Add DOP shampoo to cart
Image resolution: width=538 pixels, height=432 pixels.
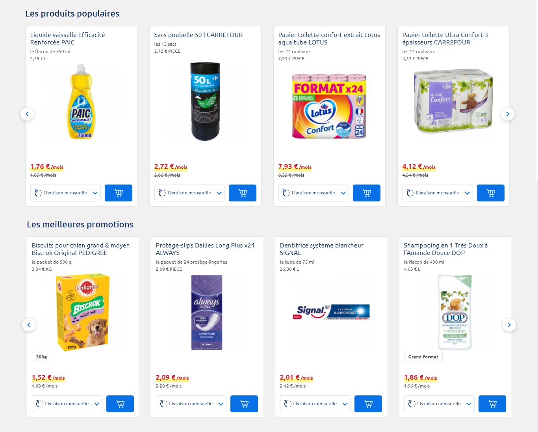coord(492,404)
